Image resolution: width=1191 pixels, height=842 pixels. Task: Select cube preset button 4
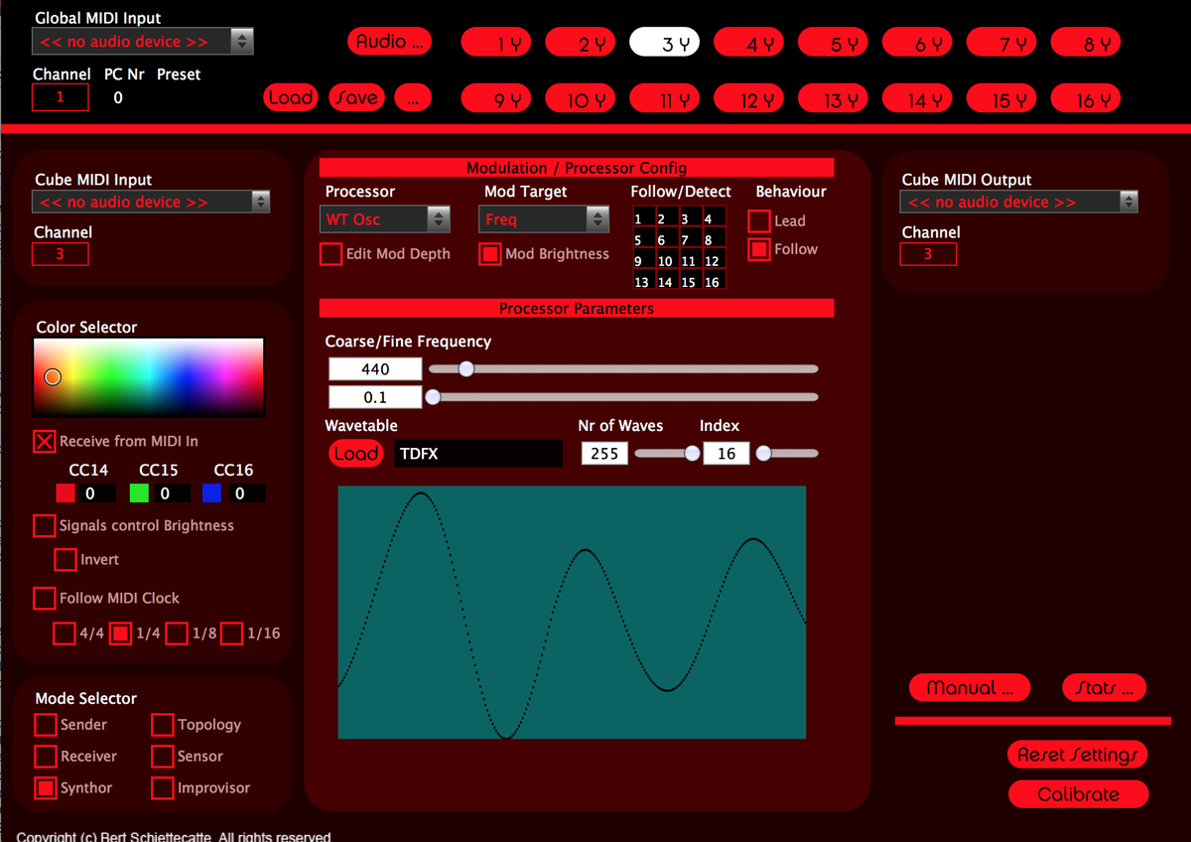pyautogui.click(x=749, y=42)
